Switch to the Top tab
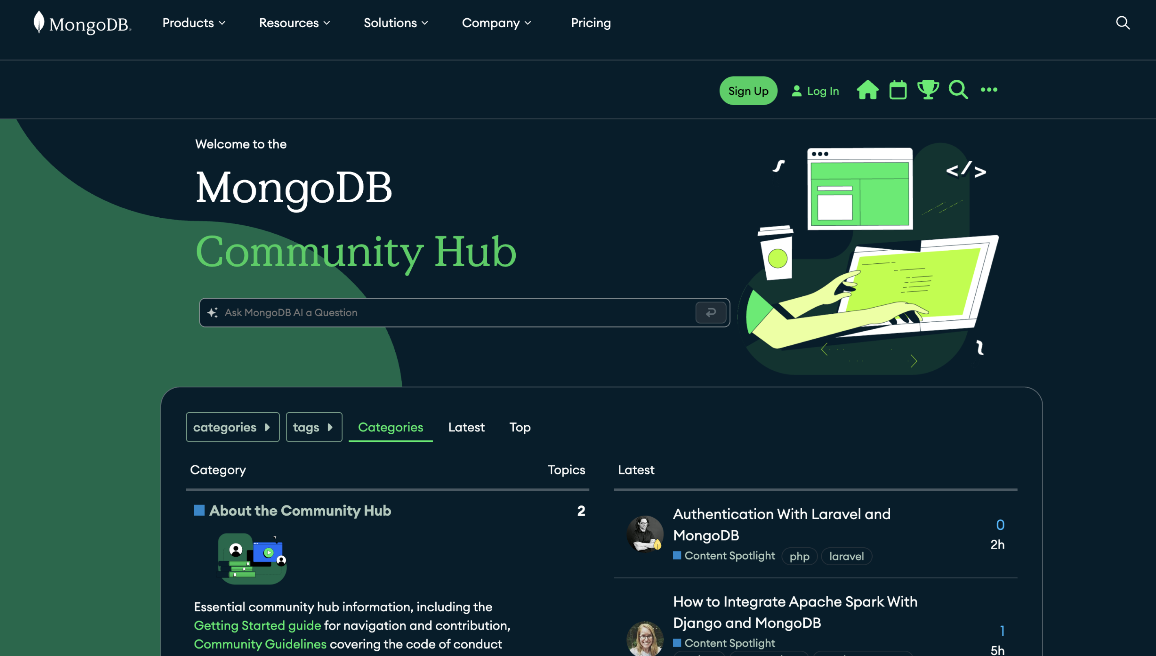This screenshot has height=656, width=1156. pos(519,427)
